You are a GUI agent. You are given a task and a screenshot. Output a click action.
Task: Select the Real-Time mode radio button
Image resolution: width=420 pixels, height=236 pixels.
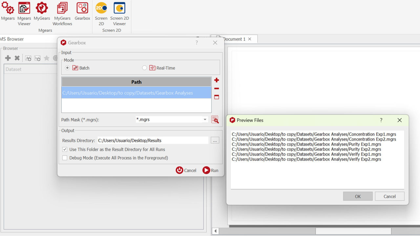pyautogui.click(x=144, y=68)
